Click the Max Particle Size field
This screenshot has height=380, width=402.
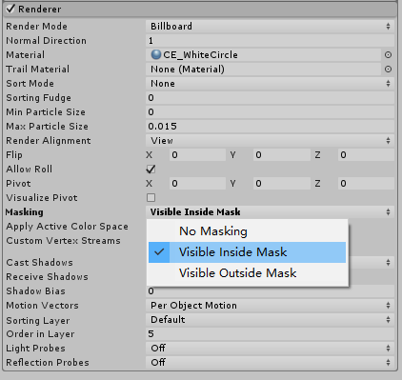[270, 127]
